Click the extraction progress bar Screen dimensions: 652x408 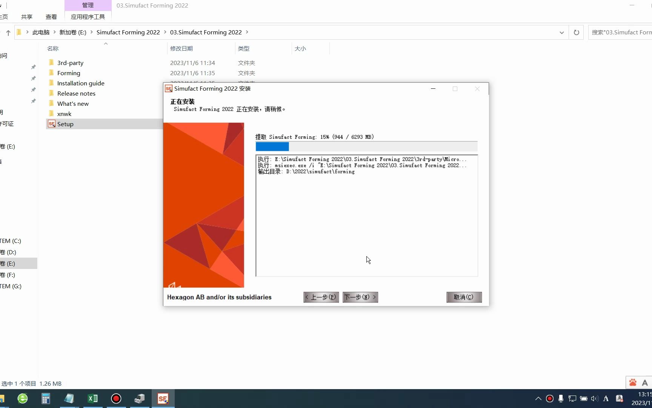point(366,147)
